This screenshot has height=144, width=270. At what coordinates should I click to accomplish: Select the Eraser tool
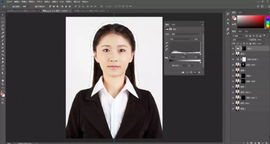coord(3,51)
